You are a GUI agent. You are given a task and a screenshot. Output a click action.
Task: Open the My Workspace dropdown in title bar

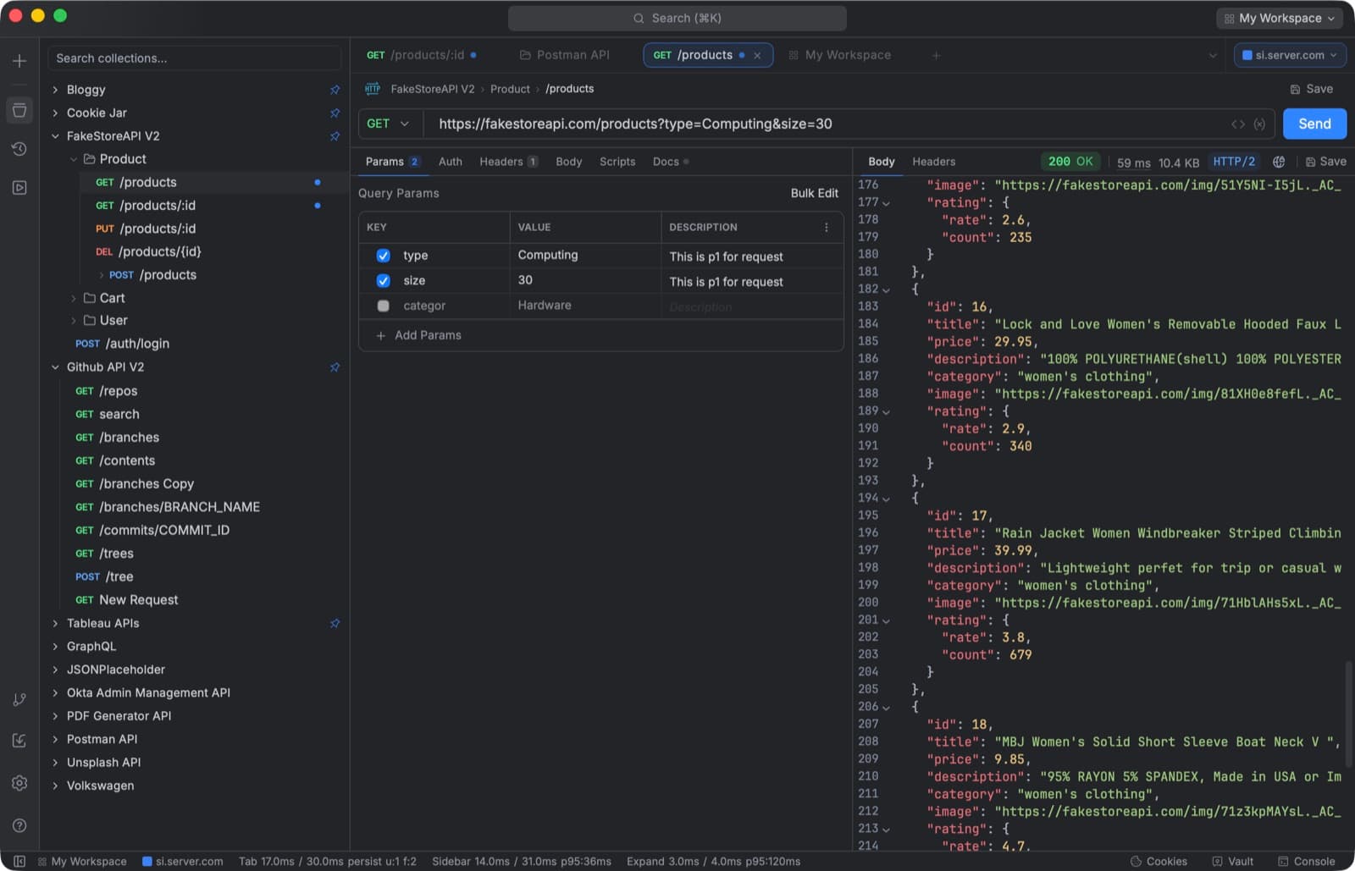pos(1280,19)
